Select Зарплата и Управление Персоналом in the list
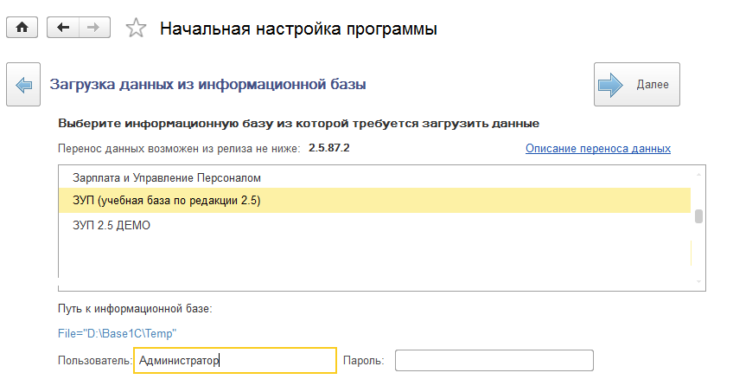This screenshot has height=392, width=733. [167, 177]
